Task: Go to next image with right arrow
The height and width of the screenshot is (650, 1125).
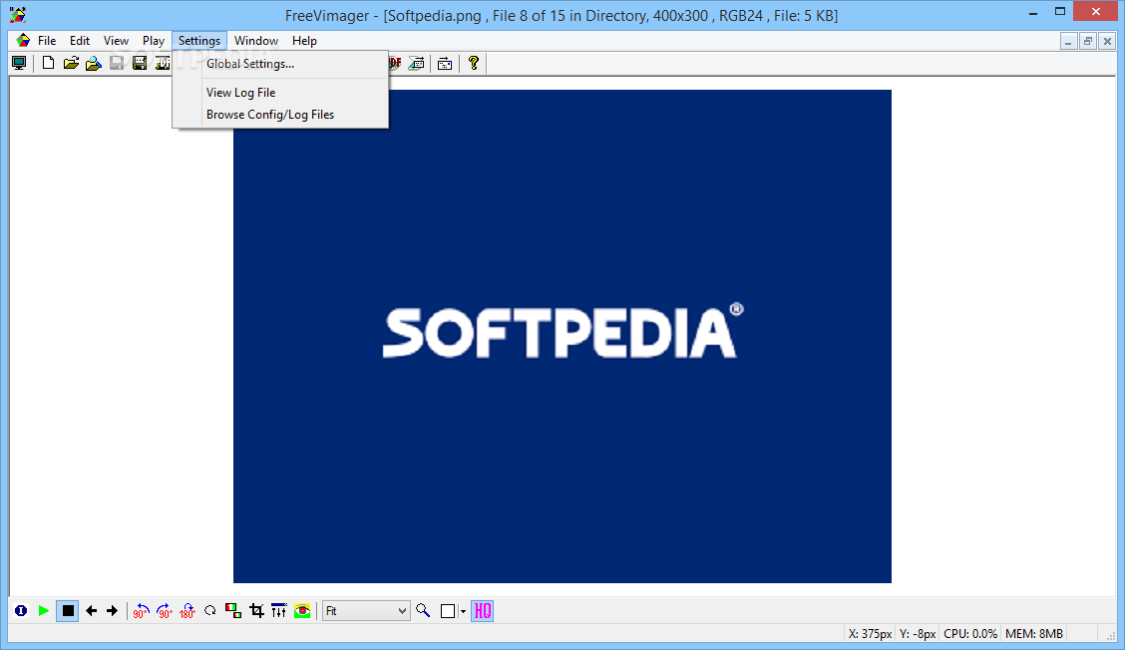Action: coord(112,610)
